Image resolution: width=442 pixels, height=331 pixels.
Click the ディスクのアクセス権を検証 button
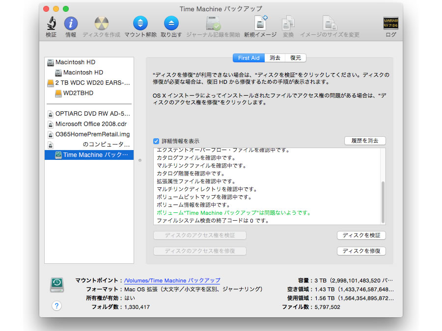(x=199, y=235)
